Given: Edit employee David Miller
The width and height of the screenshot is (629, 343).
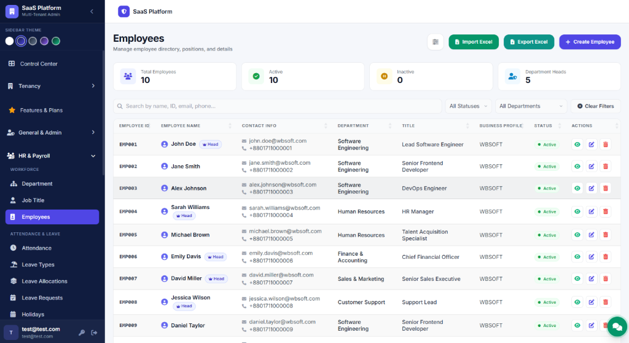Looking at the screenshot, I should [592, 278].
